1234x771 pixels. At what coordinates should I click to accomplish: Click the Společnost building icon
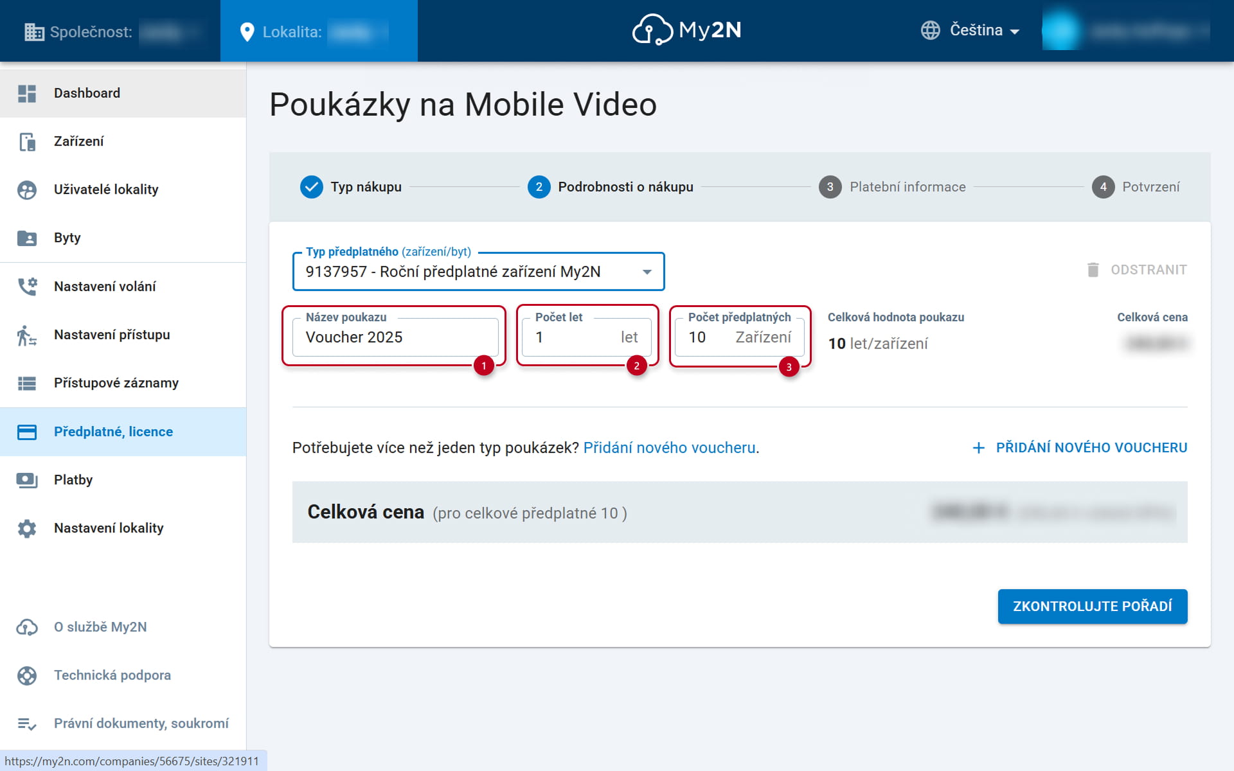click(34, 31)
